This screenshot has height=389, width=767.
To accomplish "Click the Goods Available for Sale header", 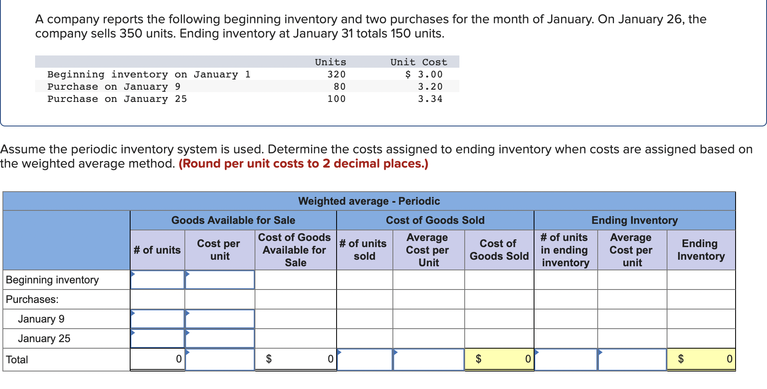I will (233, 220).
